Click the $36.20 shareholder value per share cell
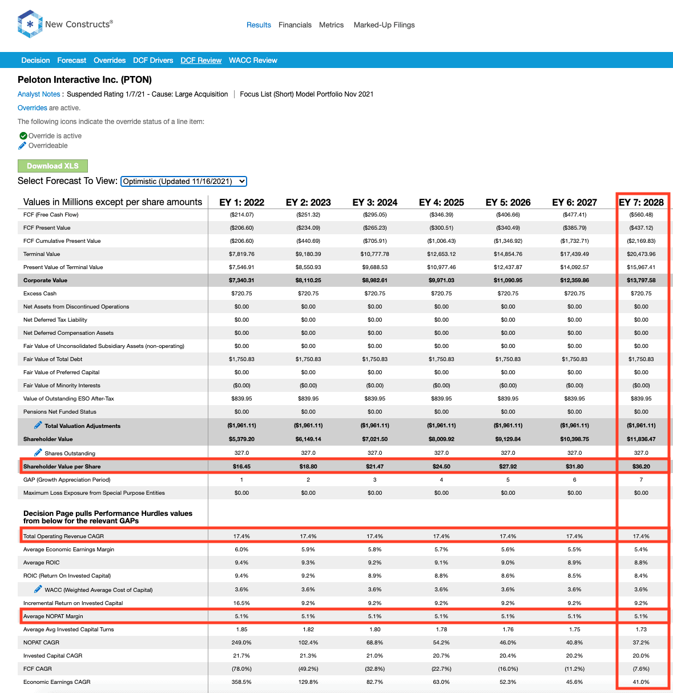Viewport: 673px width, 693px height. [641, 467]
